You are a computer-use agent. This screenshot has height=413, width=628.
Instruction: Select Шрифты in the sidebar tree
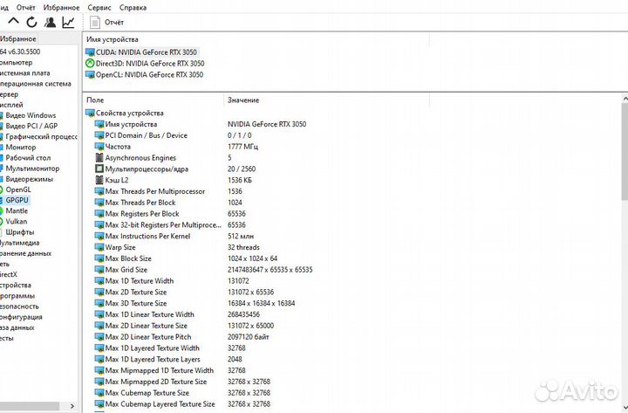click(x=19, y=232)
